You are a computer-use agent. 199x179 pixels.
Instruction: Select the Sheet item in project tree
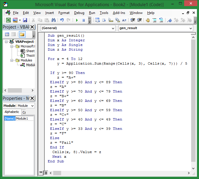pos(30,51)
